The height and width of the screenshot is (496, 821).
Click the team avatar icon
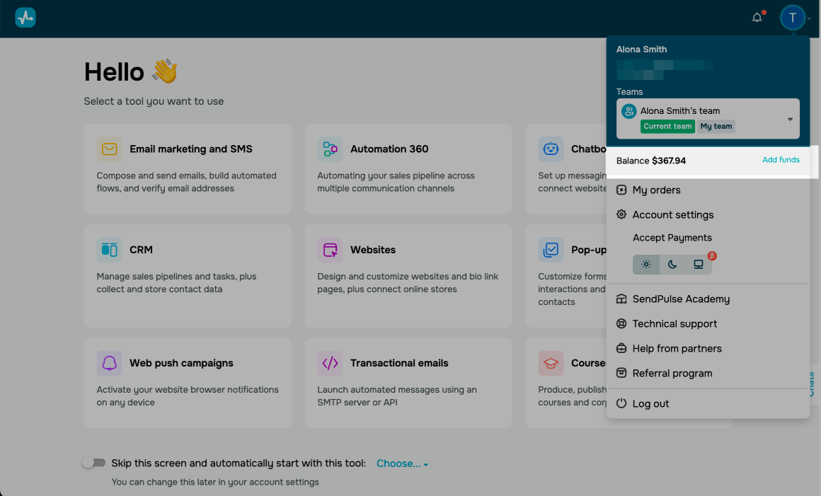[628, 111]
